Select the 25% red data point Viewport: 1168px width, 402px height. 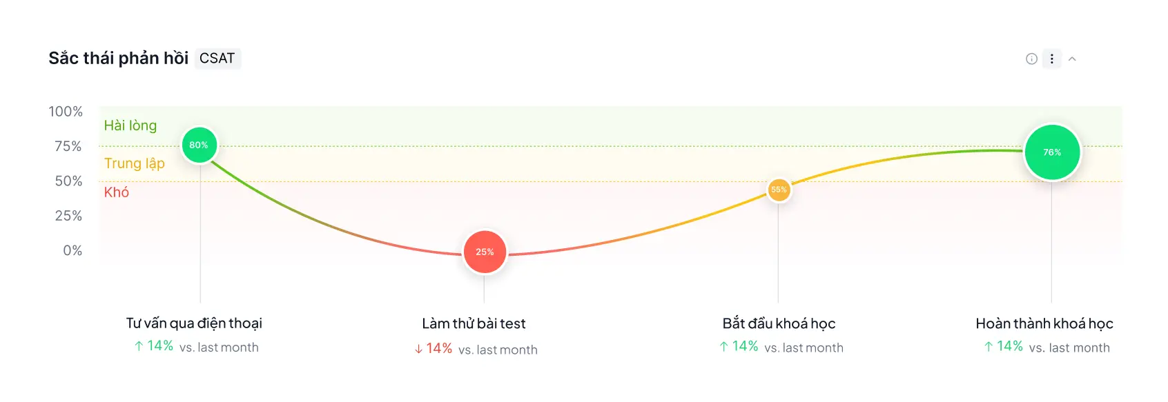click(485, 252)
